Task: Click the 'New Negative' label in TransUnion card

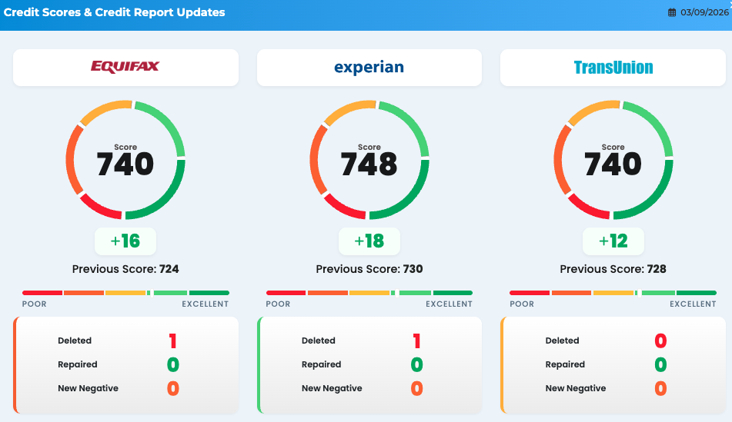Action: [x=576, y=388]
